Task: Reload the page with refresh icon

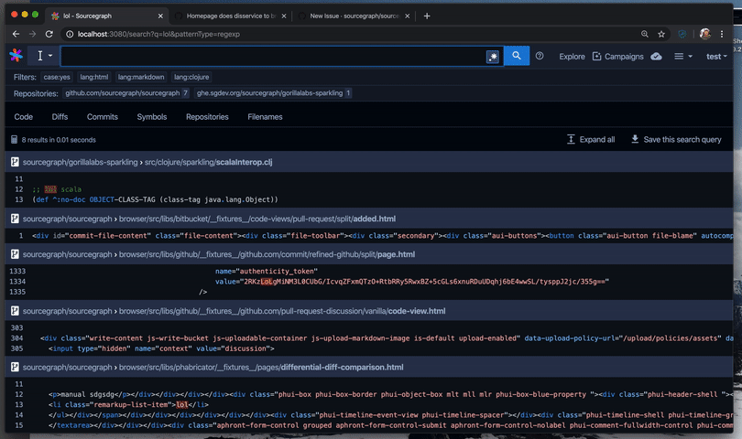Action: [x=49, y=34]
